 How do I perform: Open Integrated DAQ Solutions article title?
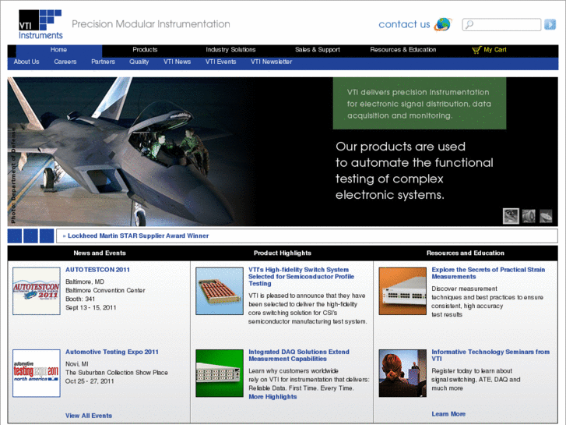point(299,355)
